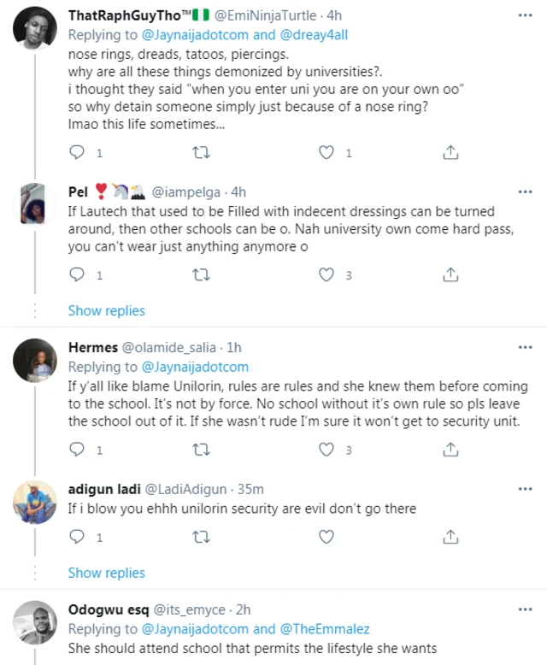Share Hermes's Unilorin tweet
This screenshot has height=665, width=547.
(x=450, y=450)
